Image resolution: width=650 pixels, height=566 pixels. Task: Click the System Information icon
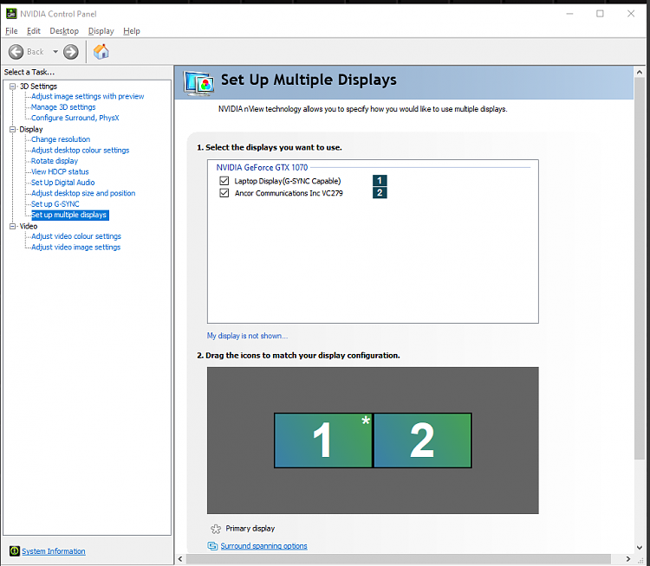point(15,550)
